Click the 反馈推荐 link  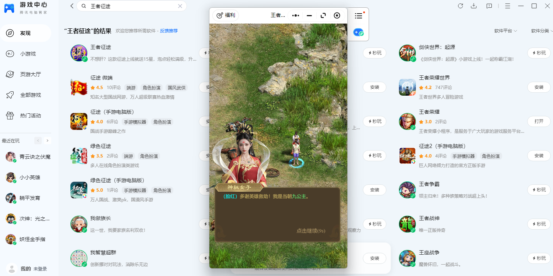169,31
